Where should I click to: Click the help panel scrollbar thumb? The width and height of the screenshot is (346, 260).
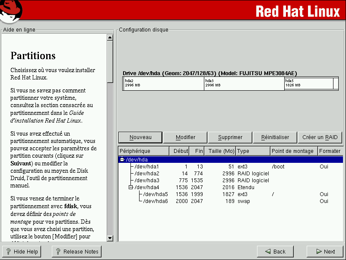coord(110,62)
